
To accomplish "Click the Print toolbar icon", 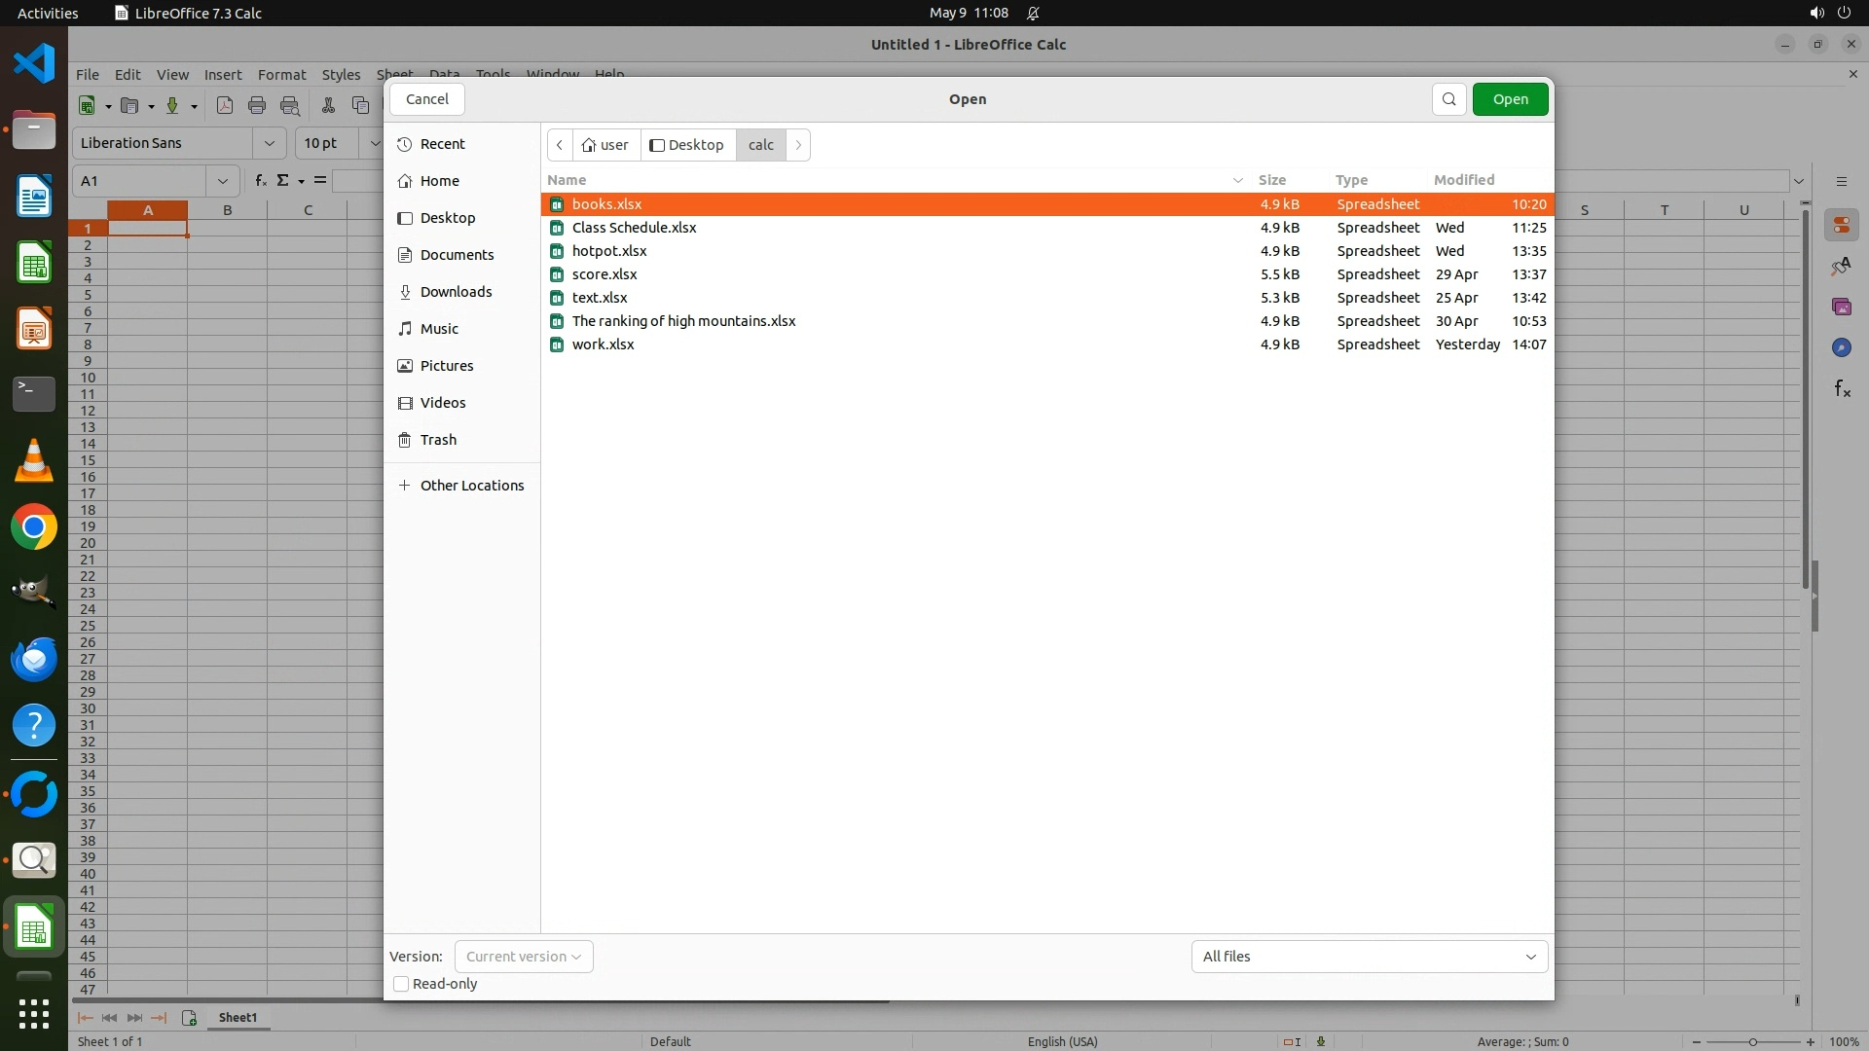I will pos(257,106).
